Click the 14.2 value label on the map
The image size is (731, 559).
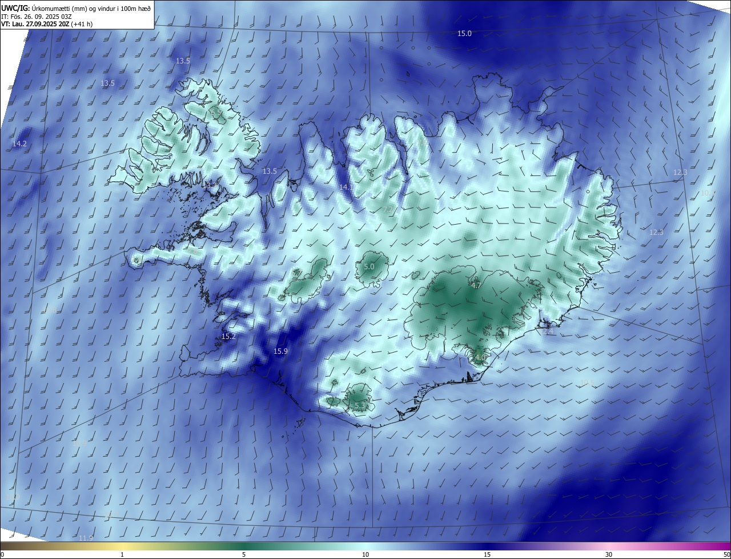[x=19, y=144]
